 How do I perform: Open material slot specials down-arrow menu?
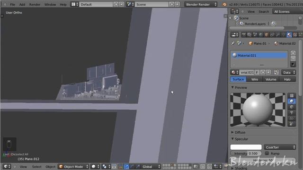[x=293, y=64]
